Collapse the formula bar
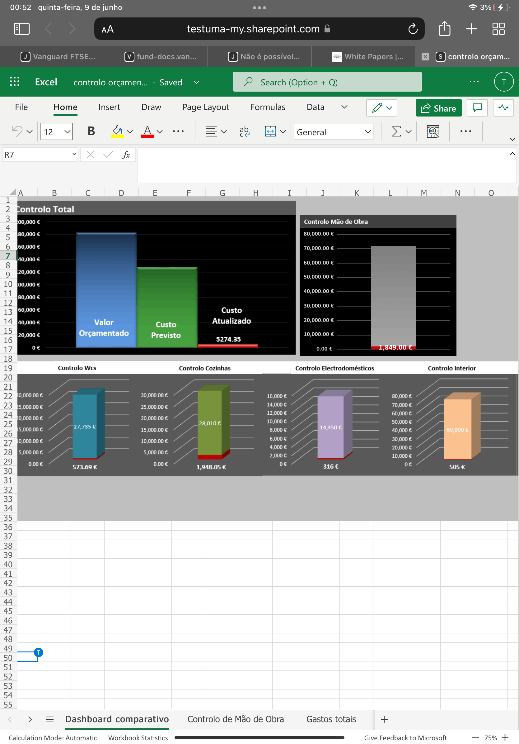 (512, 154)
